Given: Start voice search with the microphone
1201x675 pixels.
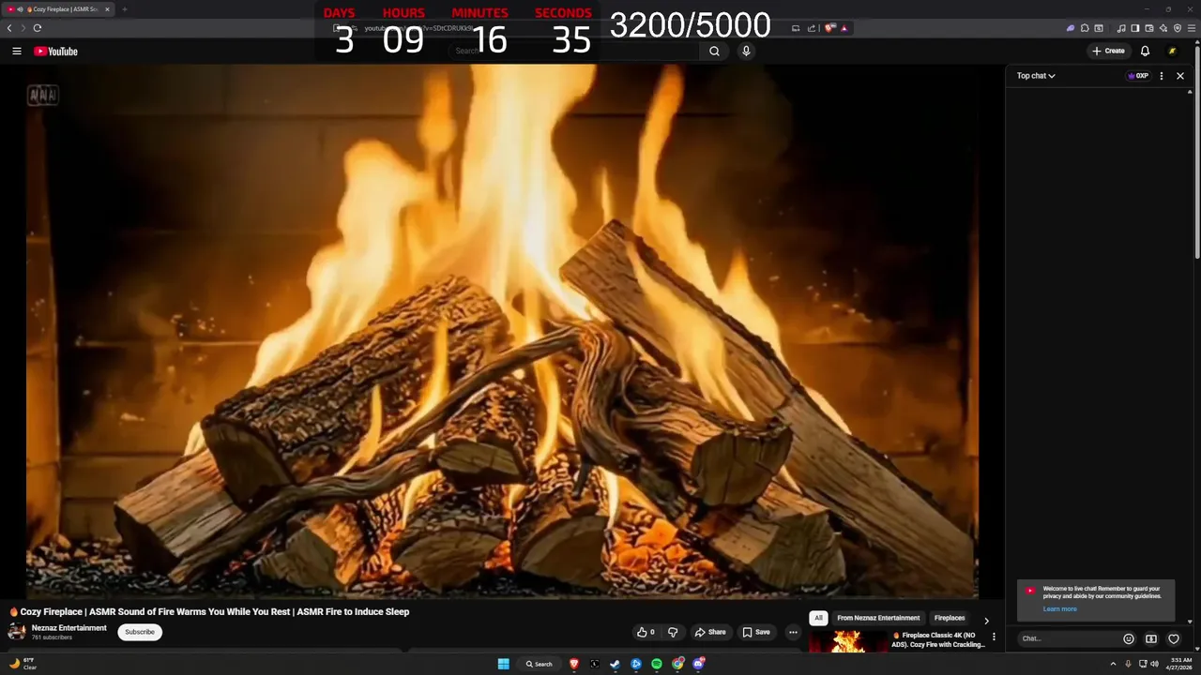Looking at the screenshot, I should click(746, 52).
